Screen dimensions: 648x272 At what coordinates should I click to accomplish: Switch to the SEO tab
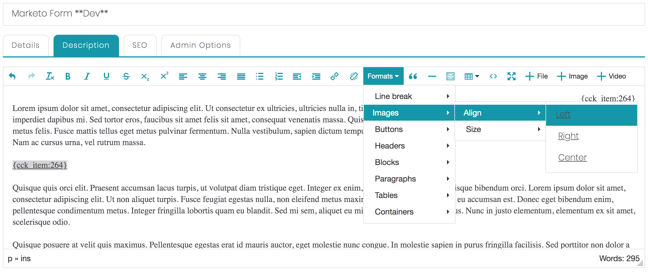coord(140,46)
